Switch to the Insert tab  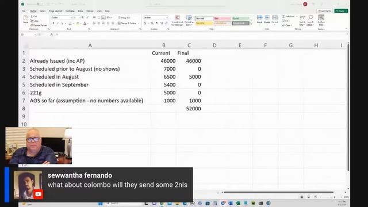coord(43,11)
